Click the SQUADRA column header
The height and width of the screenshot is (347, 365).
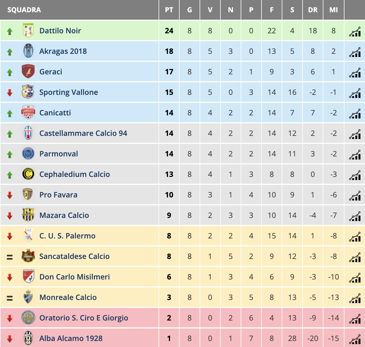pyautogui.click(x=24, y=10)
